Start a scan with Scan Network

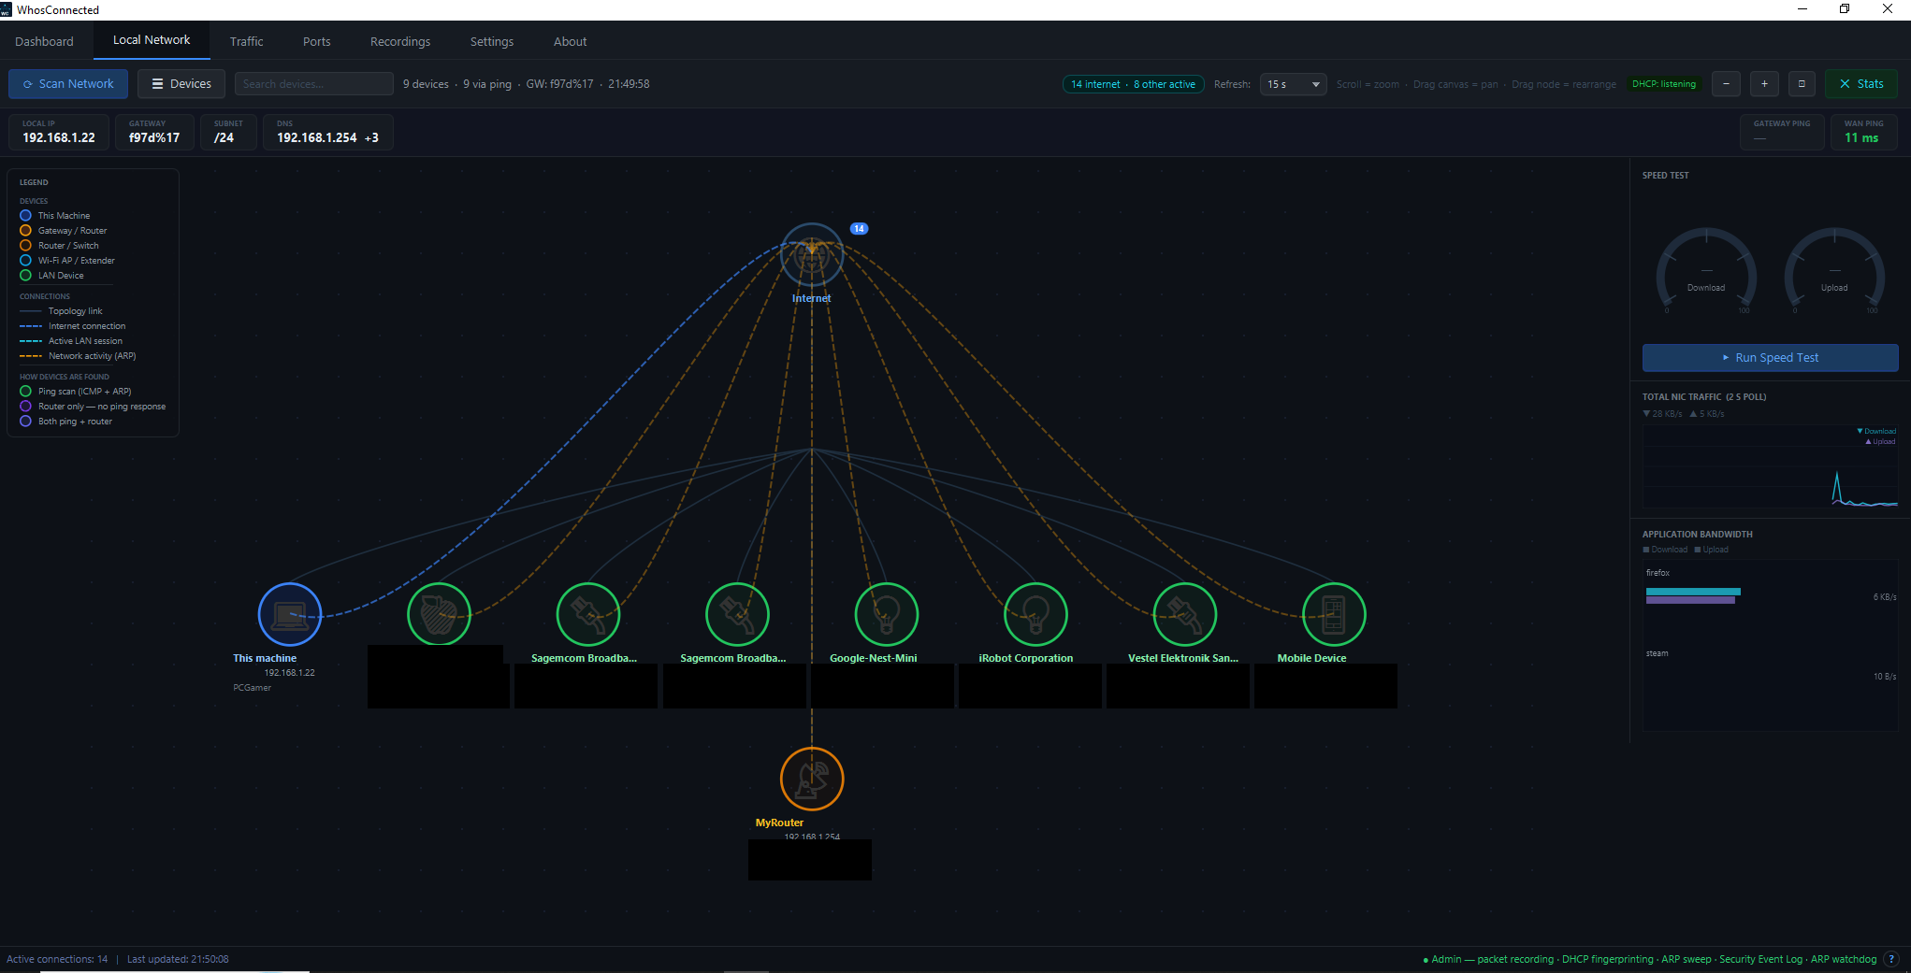point(68,84)
